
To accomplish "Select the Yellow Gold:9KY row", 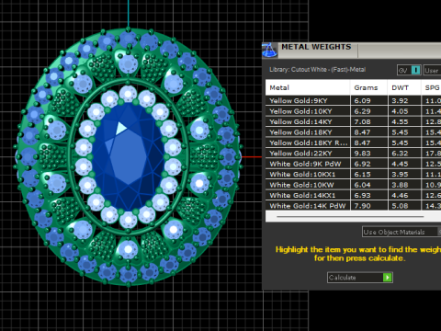I will click(x=354, y=100).
